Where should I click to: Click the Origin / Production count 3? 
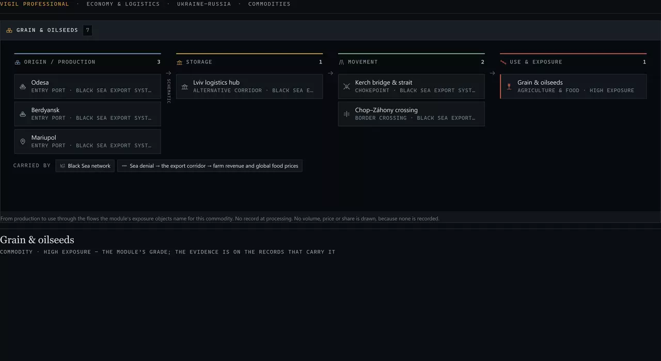pos(159,62)
